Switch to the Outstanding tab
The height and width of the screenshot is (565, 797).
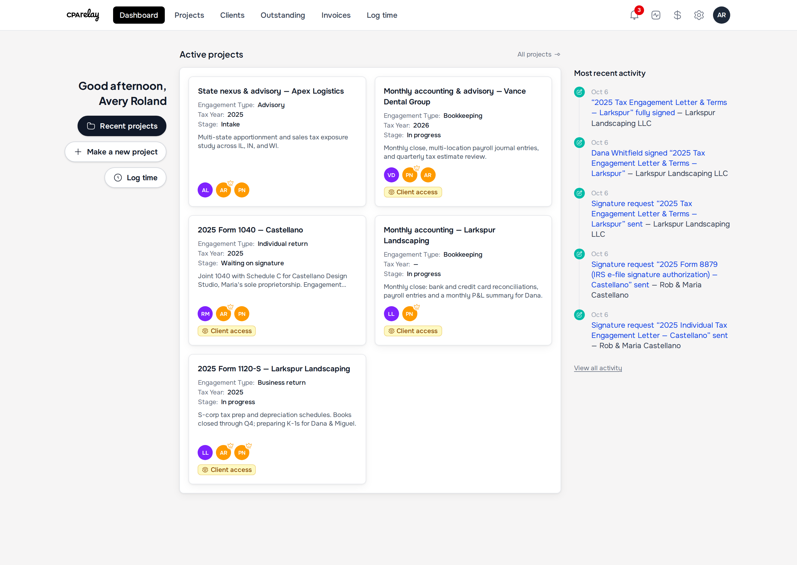[x=283, y=15]
